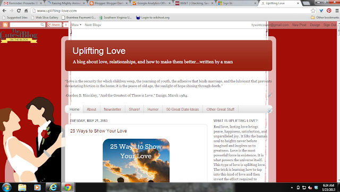340x192 pixels.
Task: Open the Other bookmarks folder
Action: (325, 18)
